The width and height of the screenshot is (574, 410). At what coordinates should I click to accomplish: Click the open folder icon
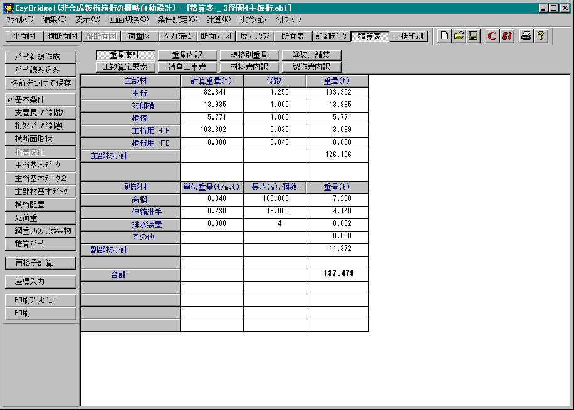[x=459, y=36]
